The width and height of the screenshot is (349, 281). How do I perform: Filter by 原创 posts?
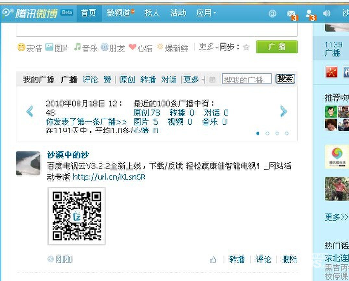[x=127, y=79]
